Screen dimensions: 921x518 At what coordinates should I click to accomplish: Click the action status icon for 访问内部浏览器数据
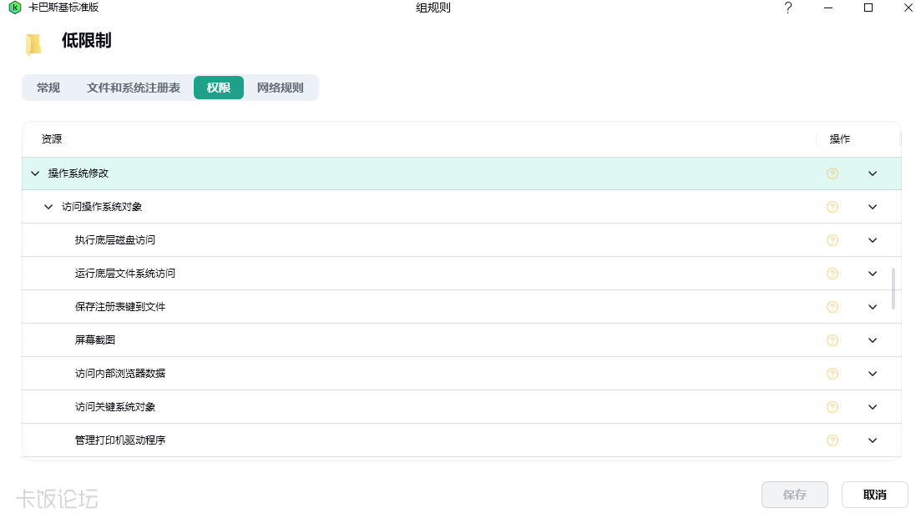[x=832, y=374]
